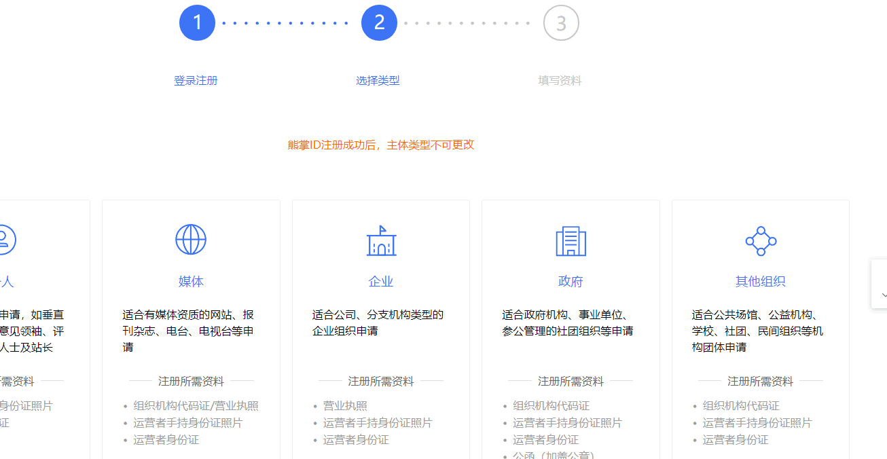Select the 媒体 type card
The image size is (887, 459).
[191, 319]
